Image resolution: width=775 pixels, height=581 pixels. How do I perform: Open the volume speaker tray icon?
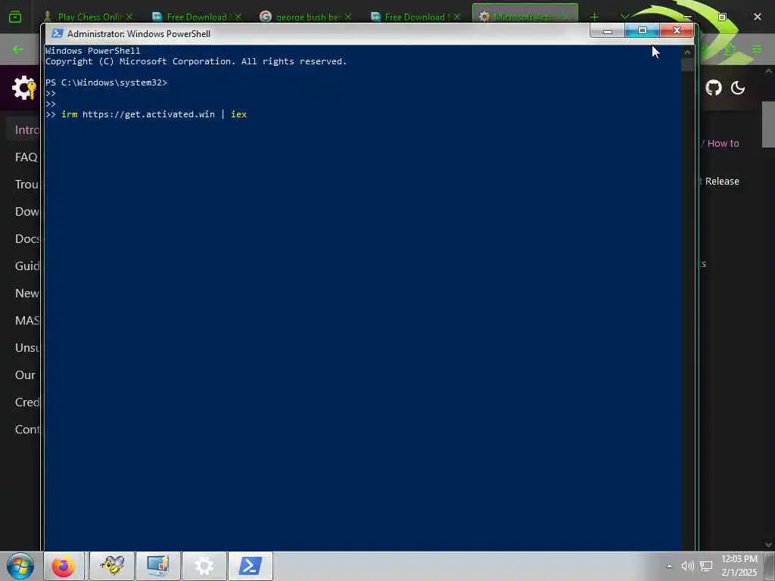[687, 566]
